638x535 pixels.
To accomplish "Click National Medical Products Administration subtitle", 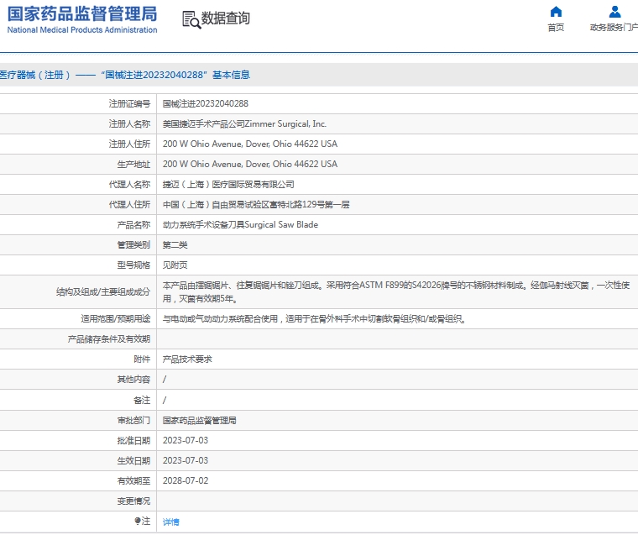I will (82, 30).
